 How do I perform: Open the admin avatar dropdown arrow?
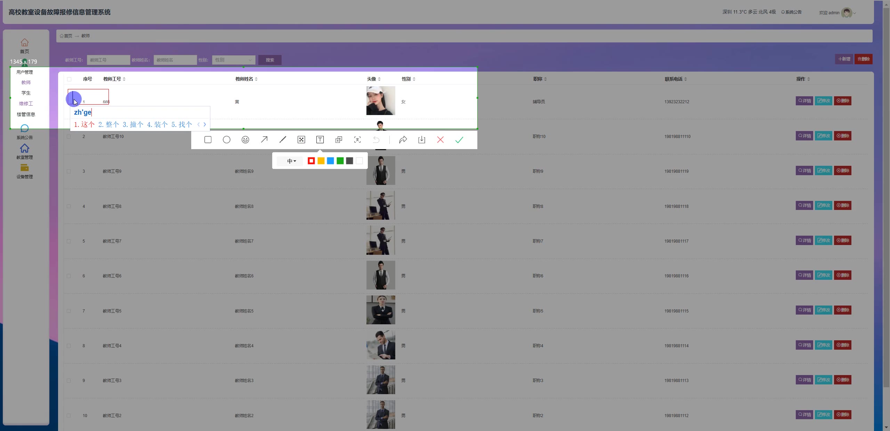point(855,13)
